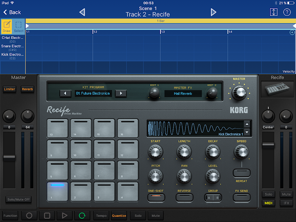The width and height of the screenshot is (296, 222).
Task: Trigger drum pad 16
Action: click(128, 128)
